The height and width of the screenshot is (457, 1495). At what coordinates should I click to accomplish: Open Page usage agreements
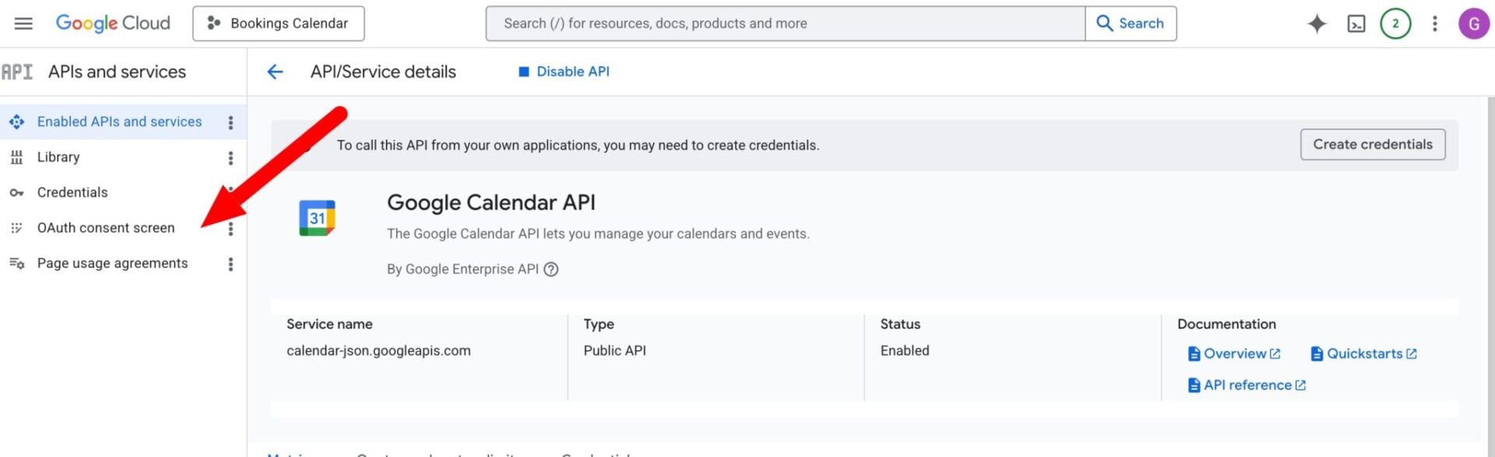112,263
